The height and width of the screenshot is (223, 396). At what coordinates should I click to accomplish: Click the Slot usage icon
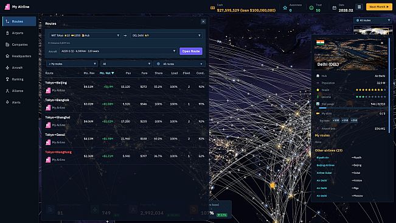[318, 104]
